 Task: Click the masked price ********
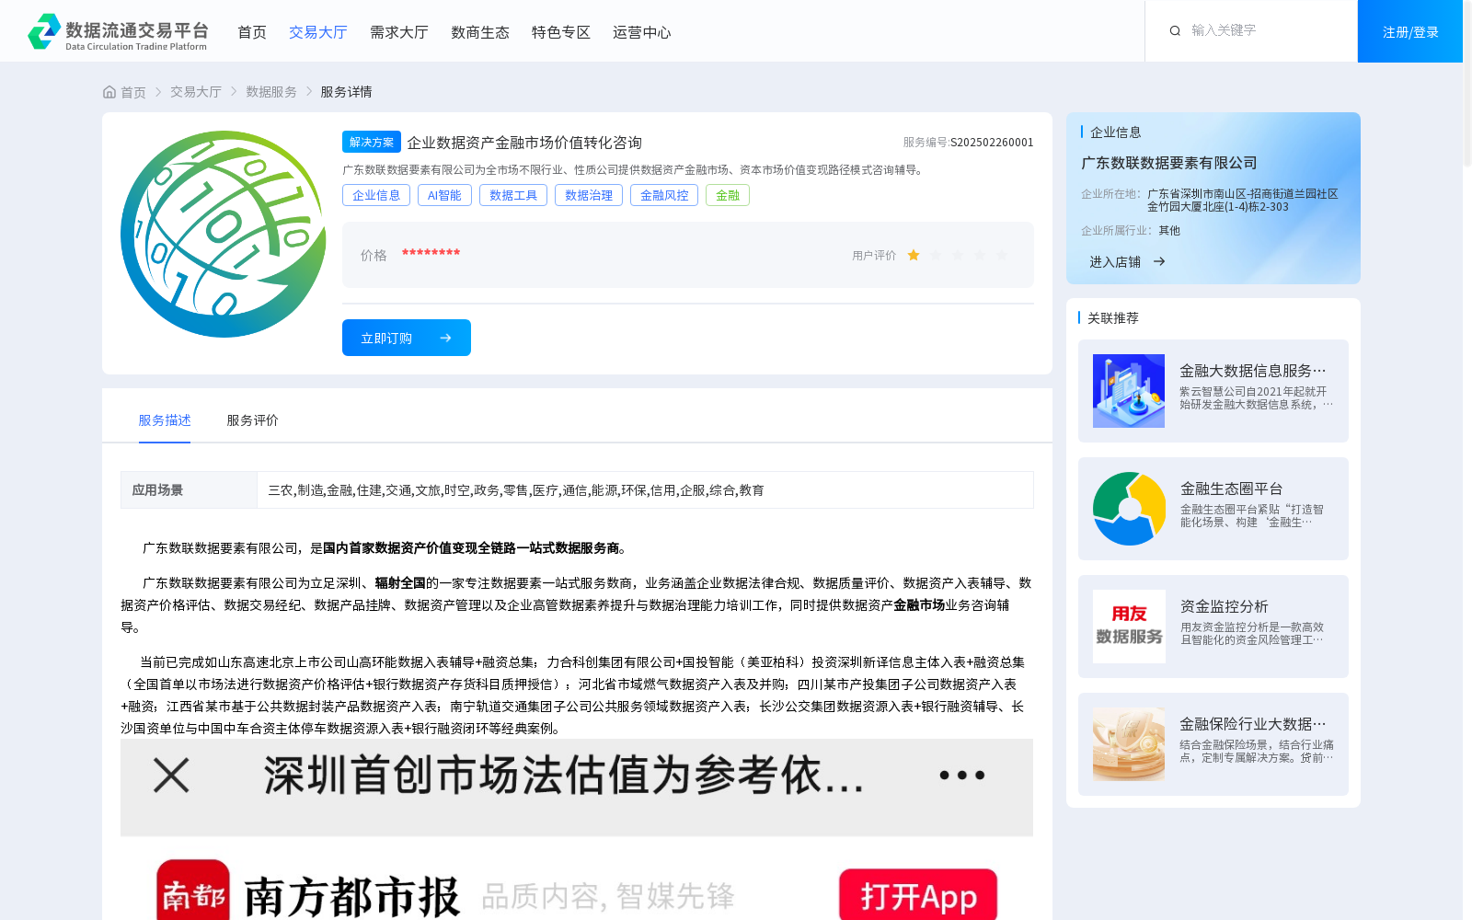click(x=431, y=254)
